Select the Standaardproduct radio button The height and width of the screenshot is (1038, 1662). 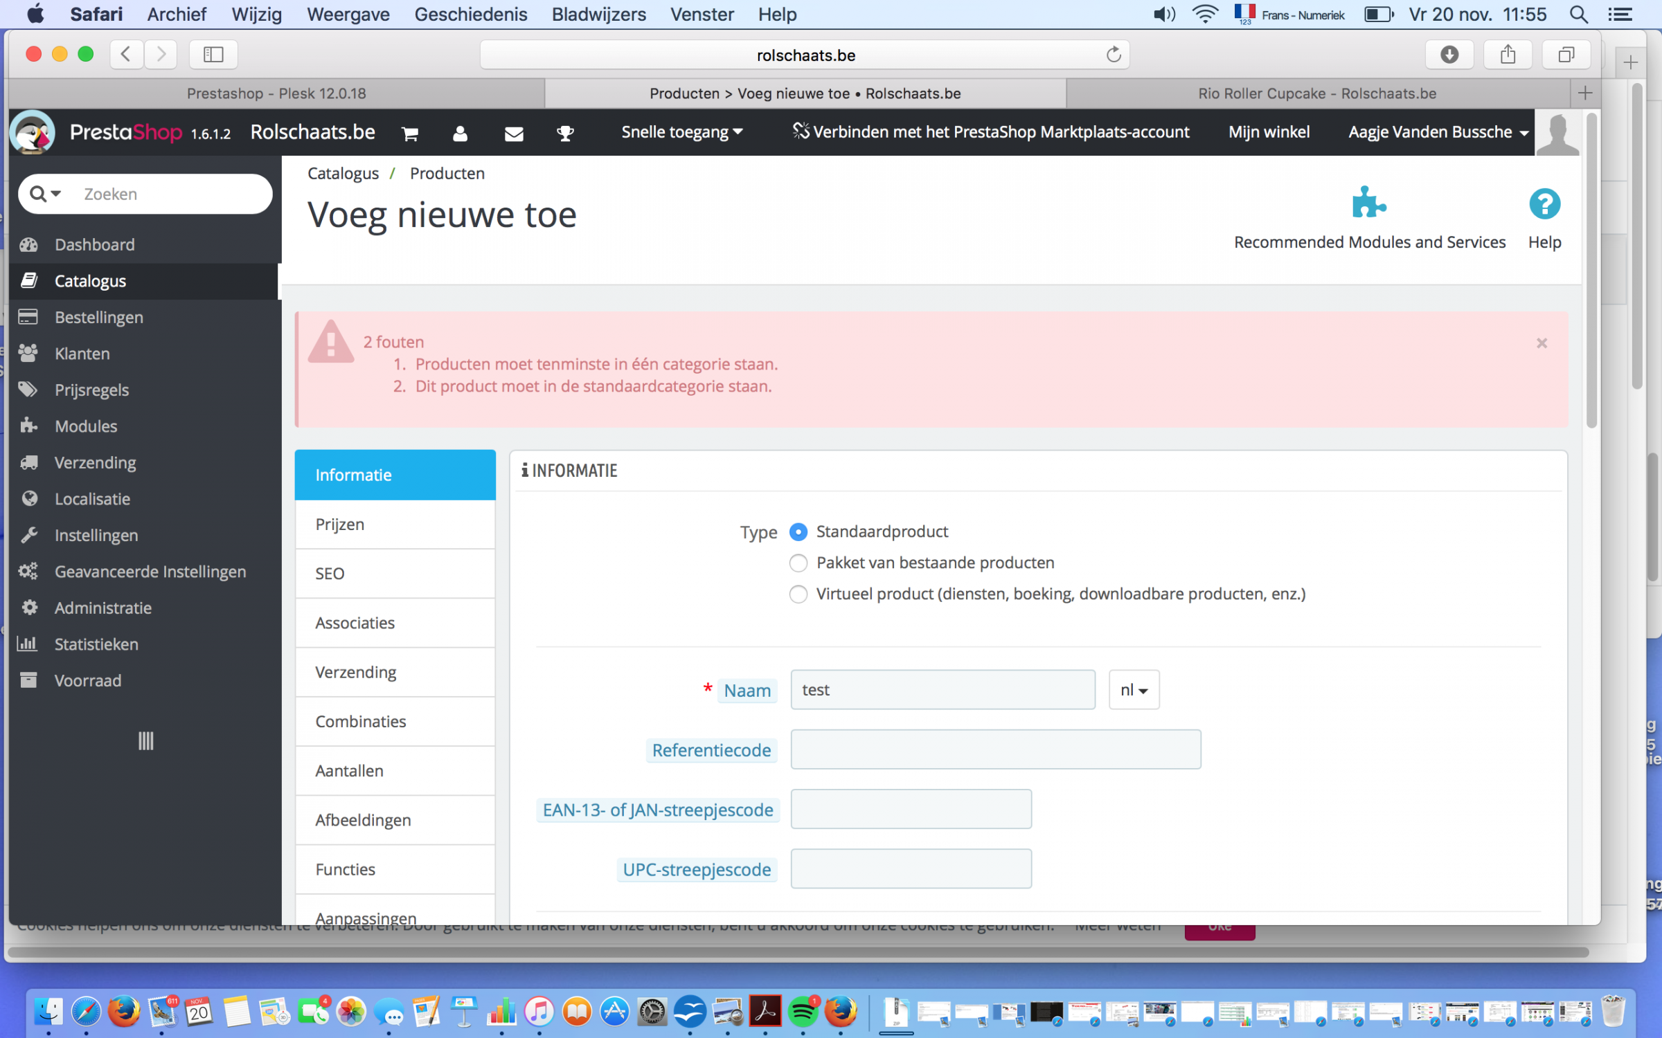point(798,531)
